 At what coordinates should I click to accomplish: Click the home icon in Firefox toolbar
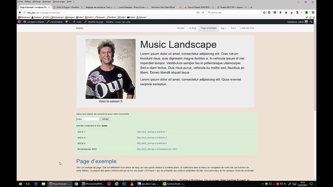tap(286, 12)
